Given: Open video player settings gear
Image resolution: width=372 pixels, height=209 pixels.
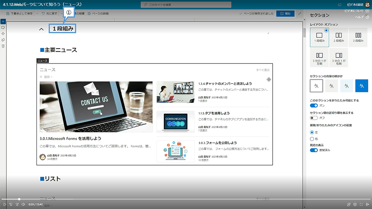Looking at the screenshot, I should tap(355, 204).
